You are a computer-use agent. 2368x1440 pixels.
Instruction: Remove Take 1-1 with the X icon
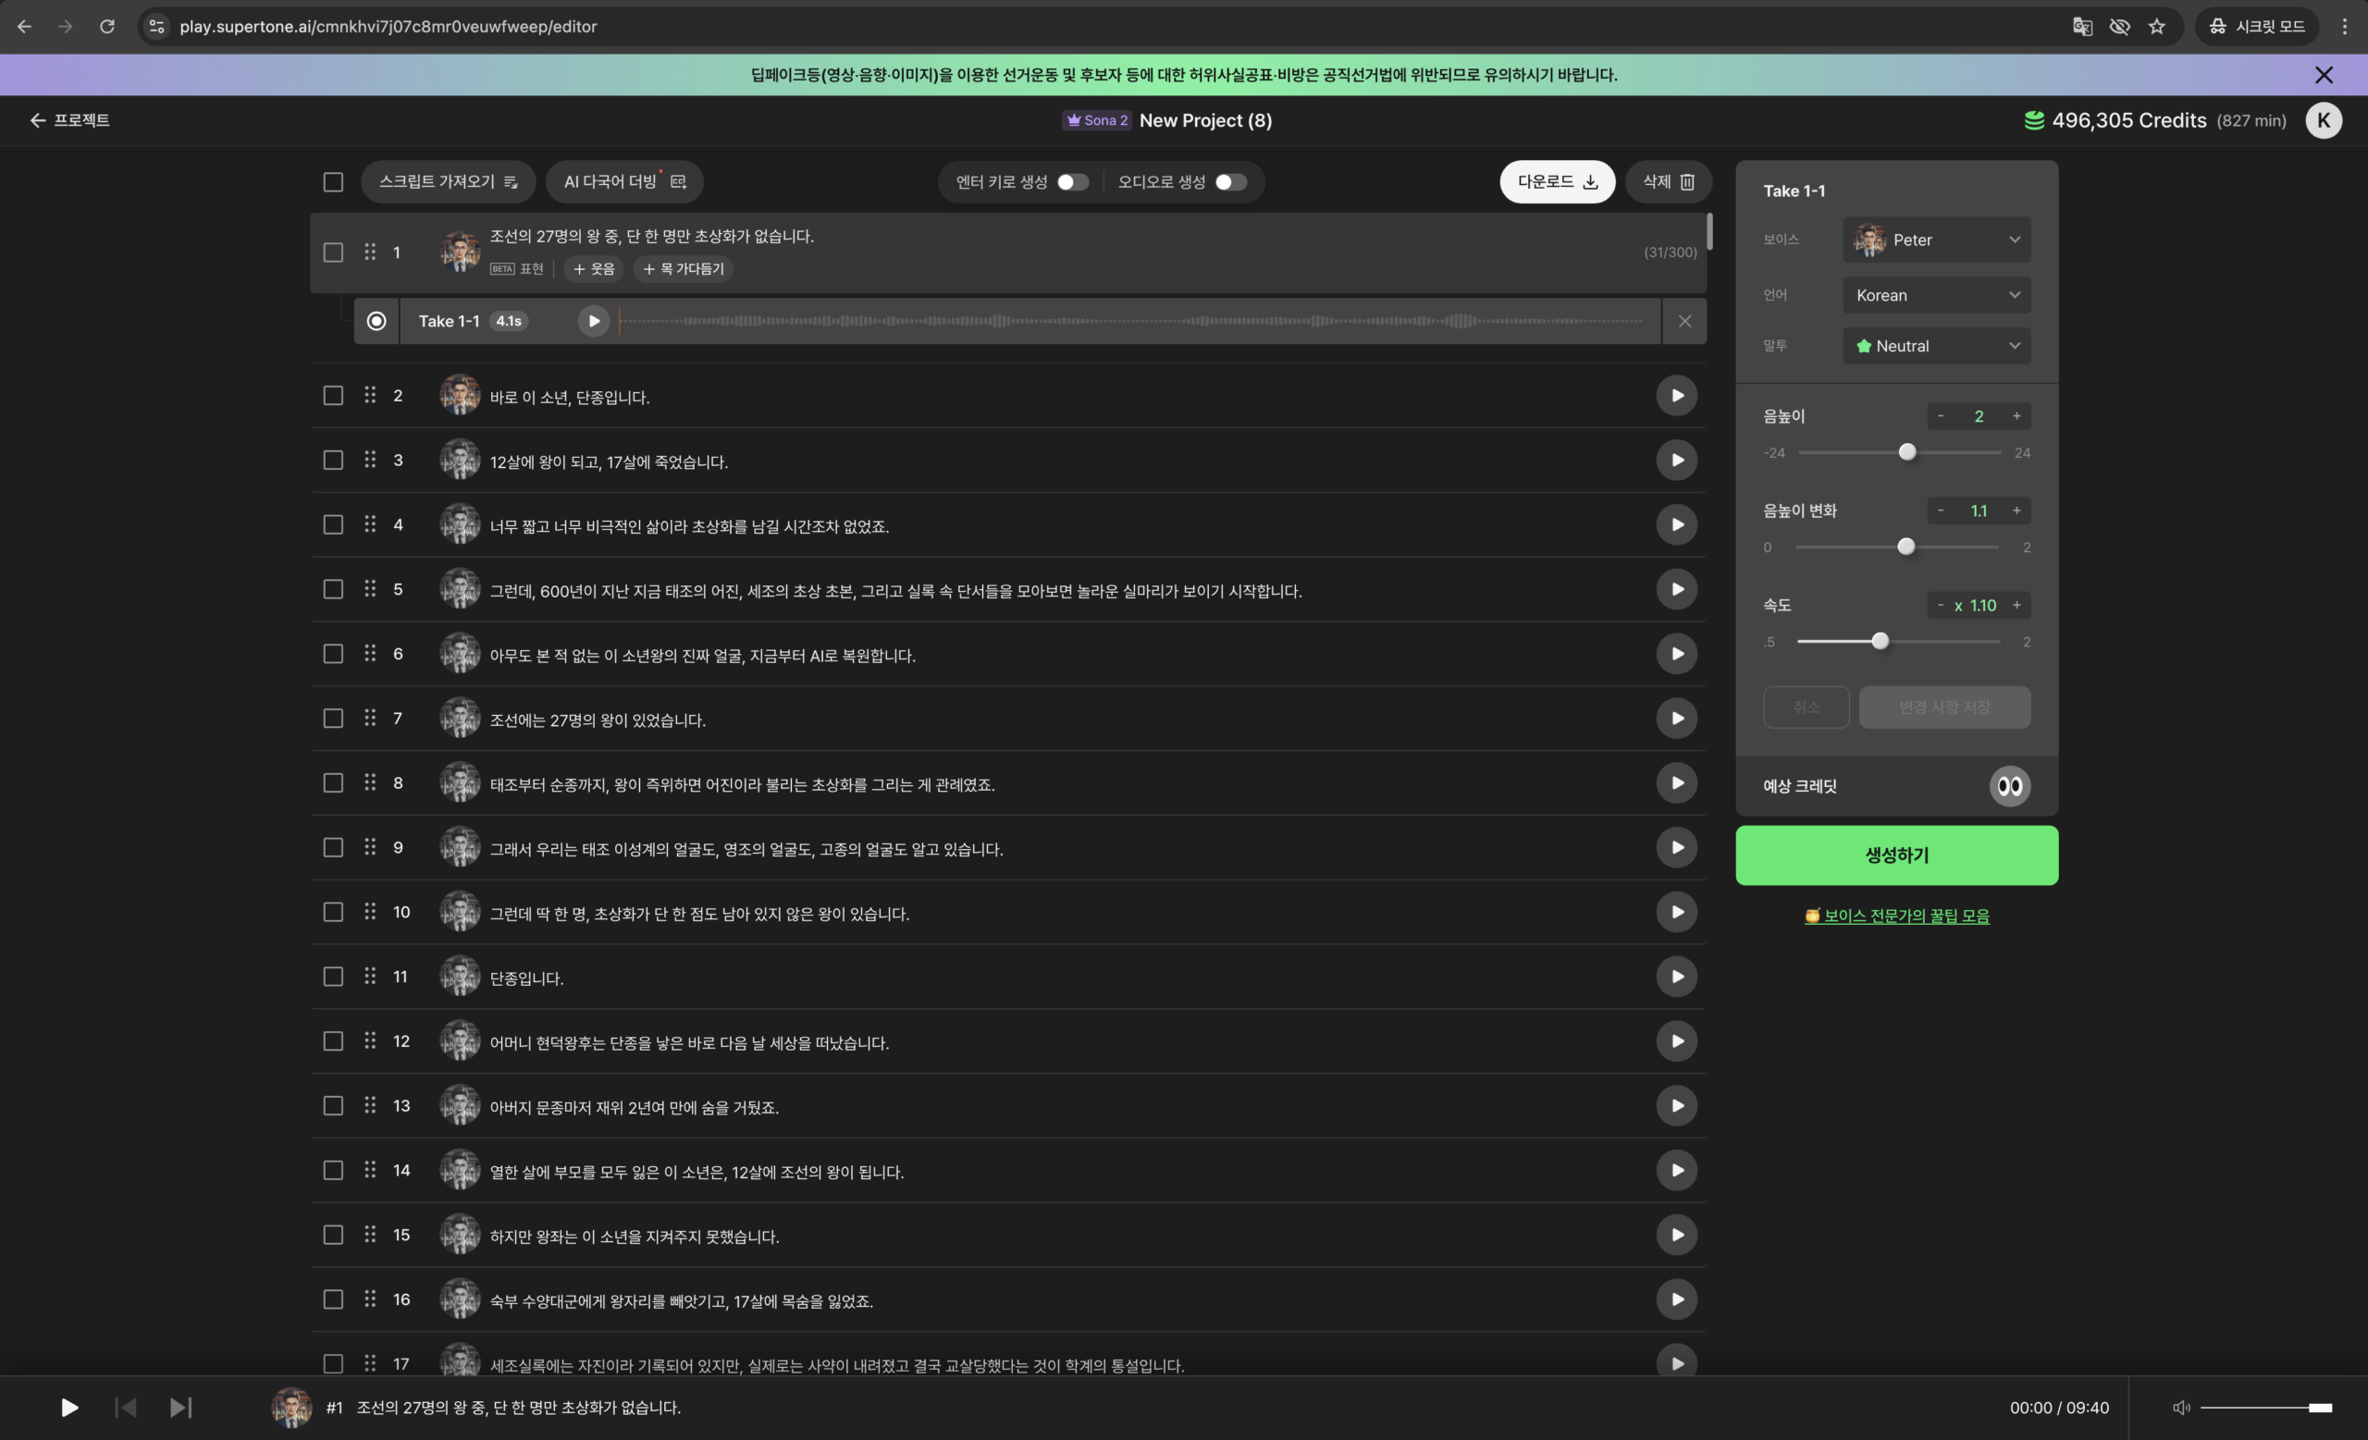coord(1683,321)
